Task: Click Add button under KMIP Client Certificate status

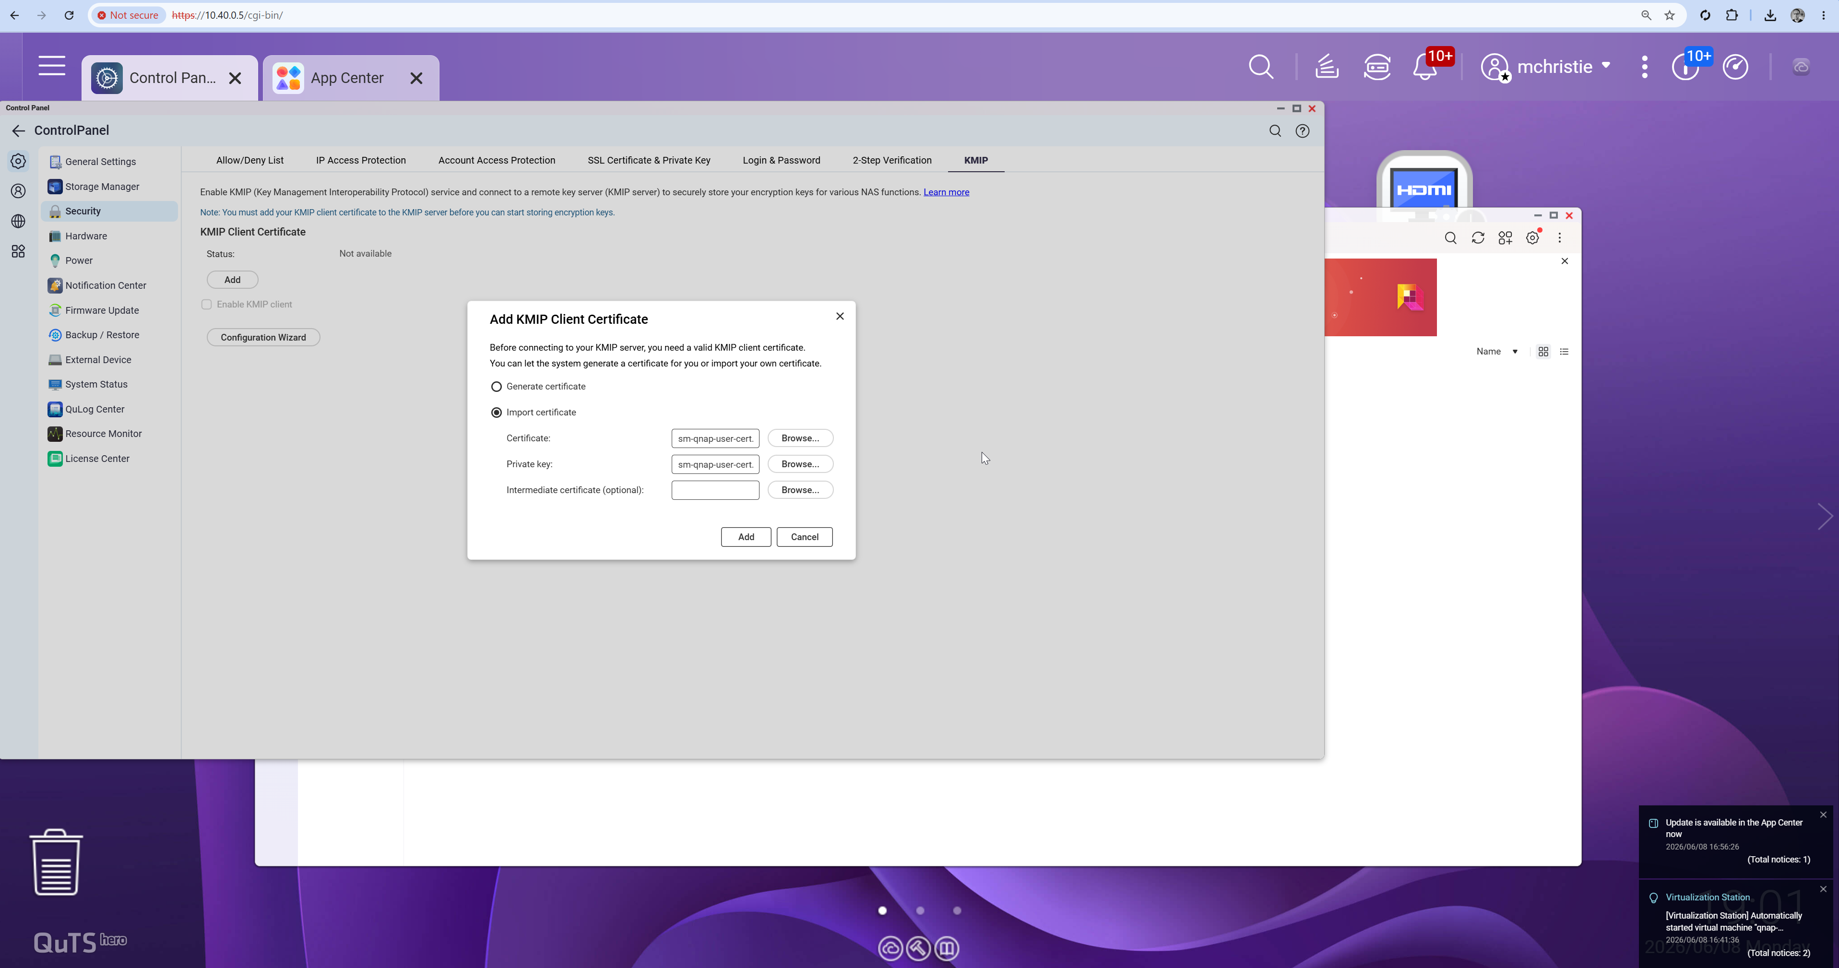Action: tap(232, 280)
